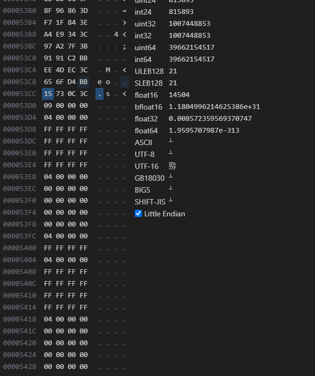The width and height of the screenshot is (315, 376).
Task: Select byte EE at offset 000053C4
Action: 48,70
